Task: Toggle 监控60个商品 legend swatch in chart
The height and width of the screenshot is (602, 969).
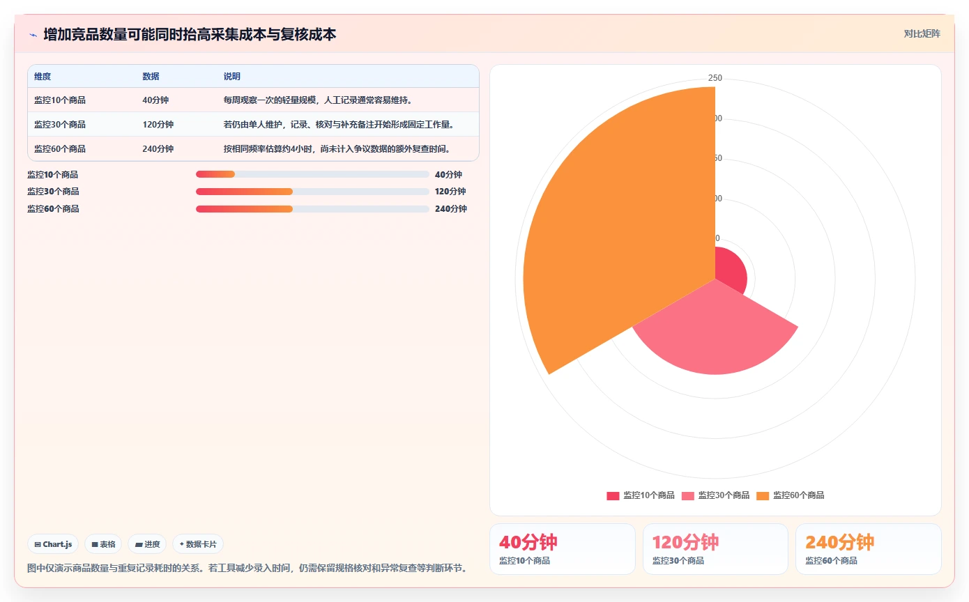Action: tap(763, 495)
